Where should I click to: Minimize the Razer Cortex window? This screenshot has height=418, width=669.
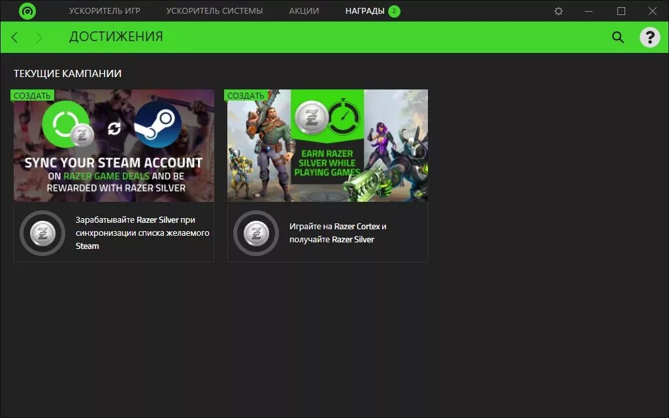click(x=589, y=11)
